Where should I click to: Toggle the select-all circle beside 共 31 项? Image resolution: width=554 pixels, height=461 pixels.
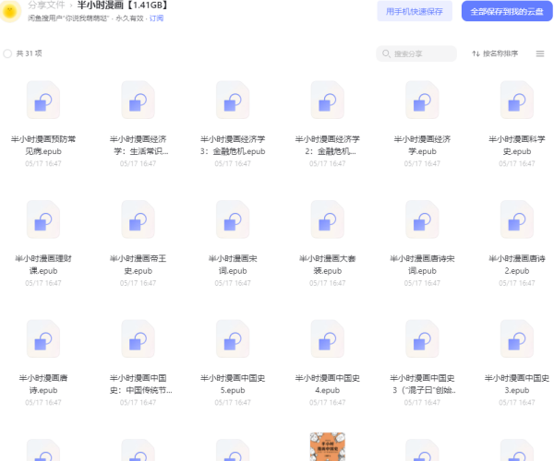coord(7,53)
